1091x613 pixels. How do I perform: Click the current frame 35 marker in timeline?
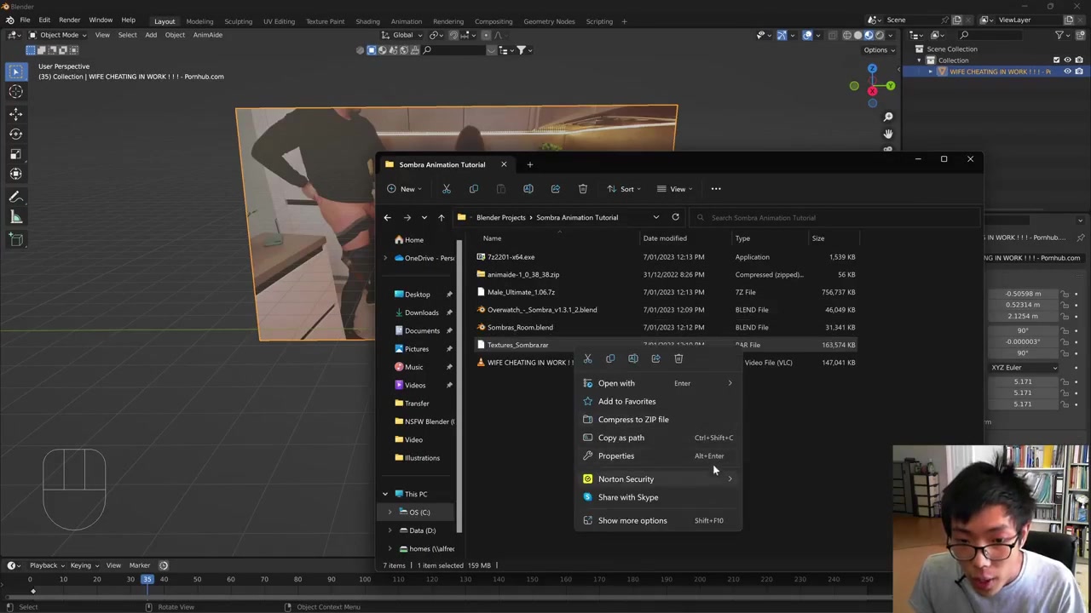click(147, 579)
